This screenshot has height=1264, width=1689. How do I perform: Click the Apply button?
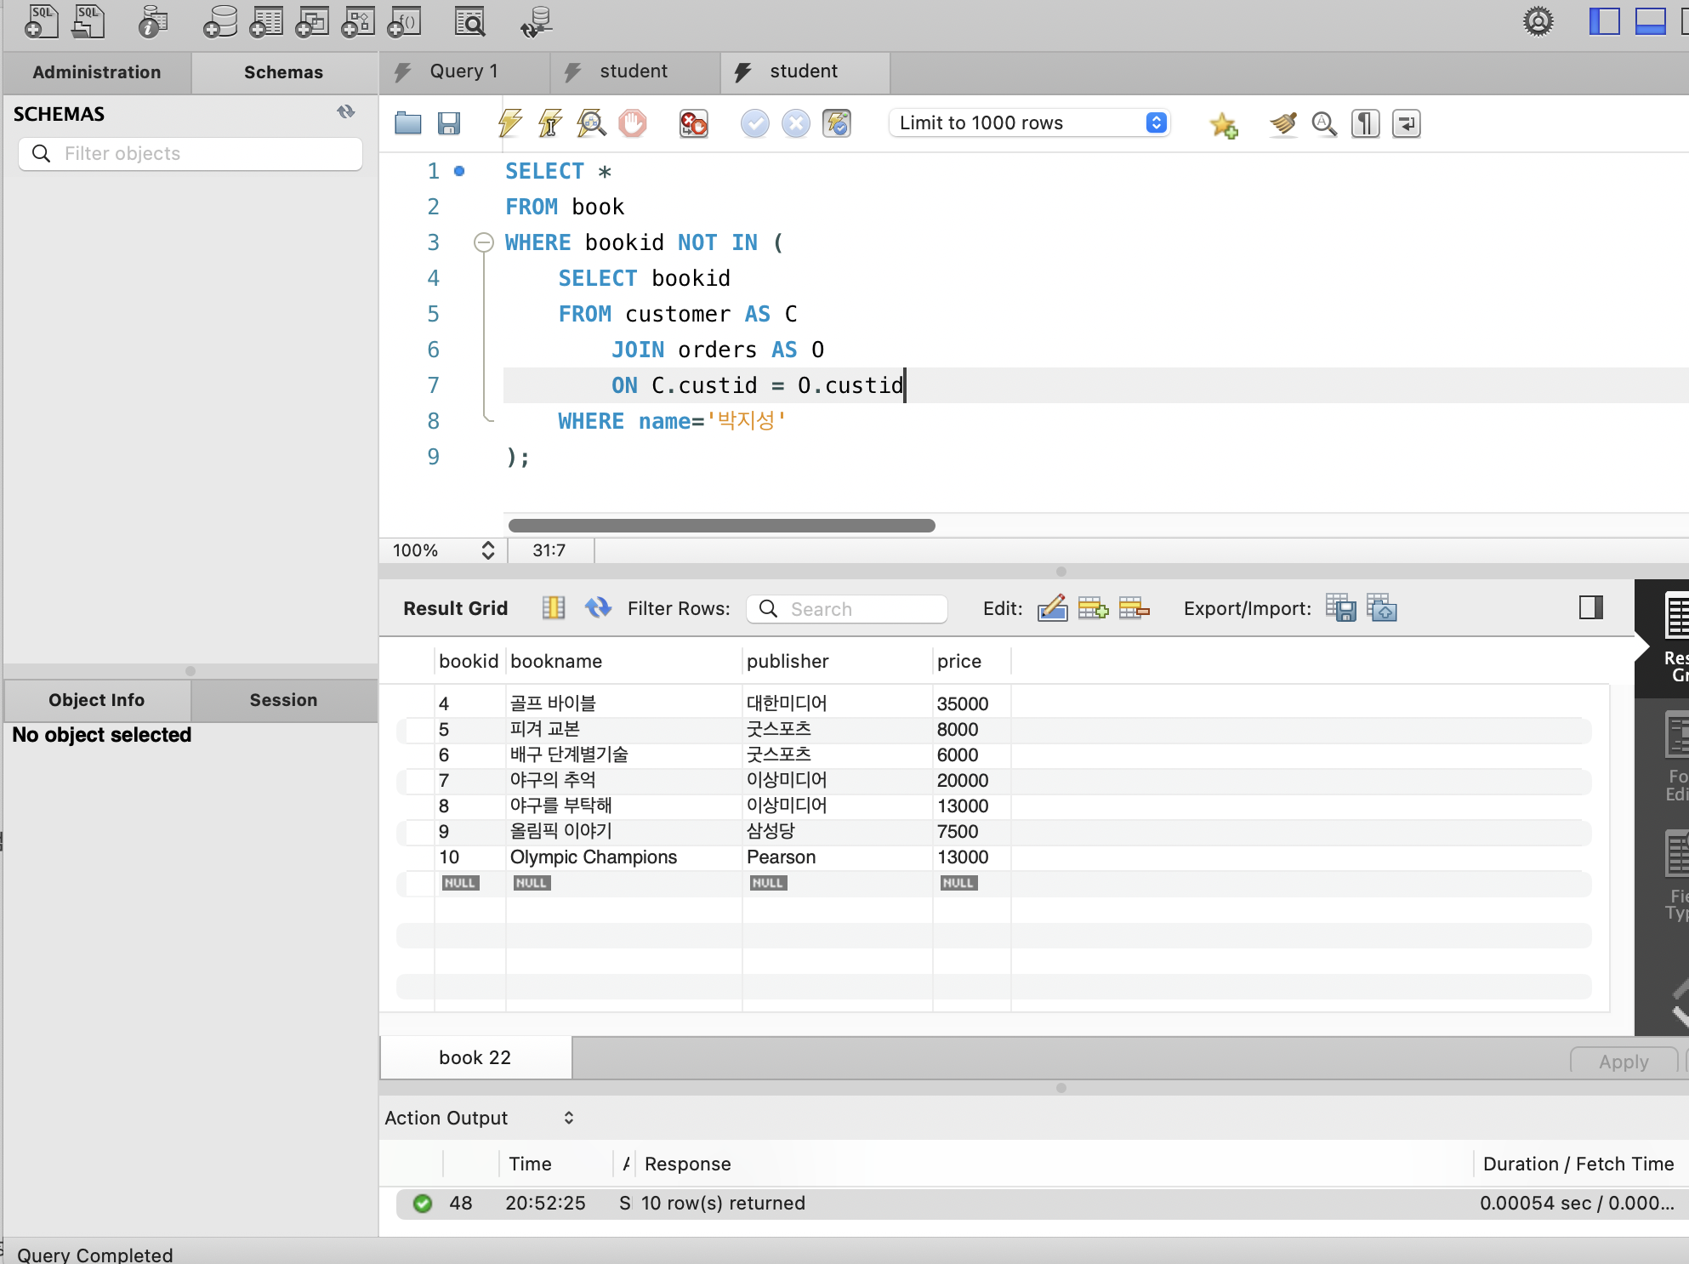click(x=1623, y=1062)
